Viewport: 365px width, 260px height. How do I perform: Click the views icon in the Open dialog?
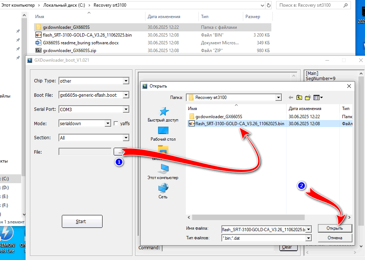point(317,97)
